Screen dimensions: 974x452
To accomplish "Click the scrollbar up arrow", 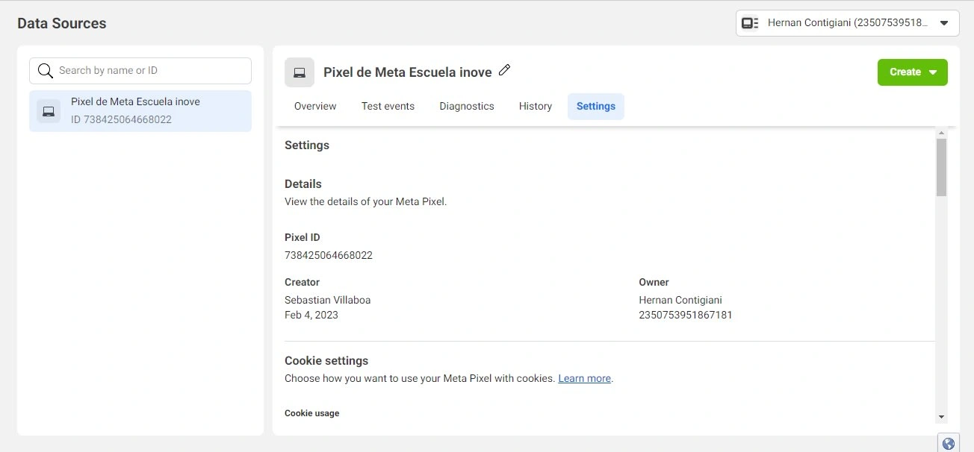I will pos(941,133).
